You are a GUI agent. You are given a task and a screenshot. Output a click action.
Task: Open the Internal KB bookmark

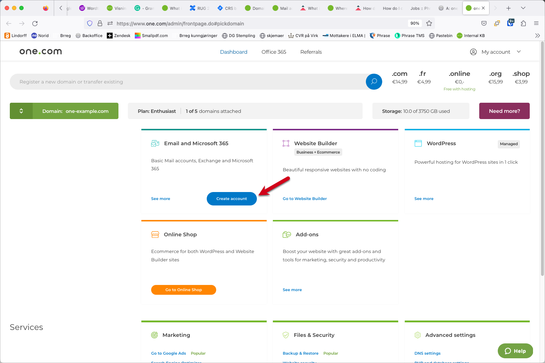471,36
